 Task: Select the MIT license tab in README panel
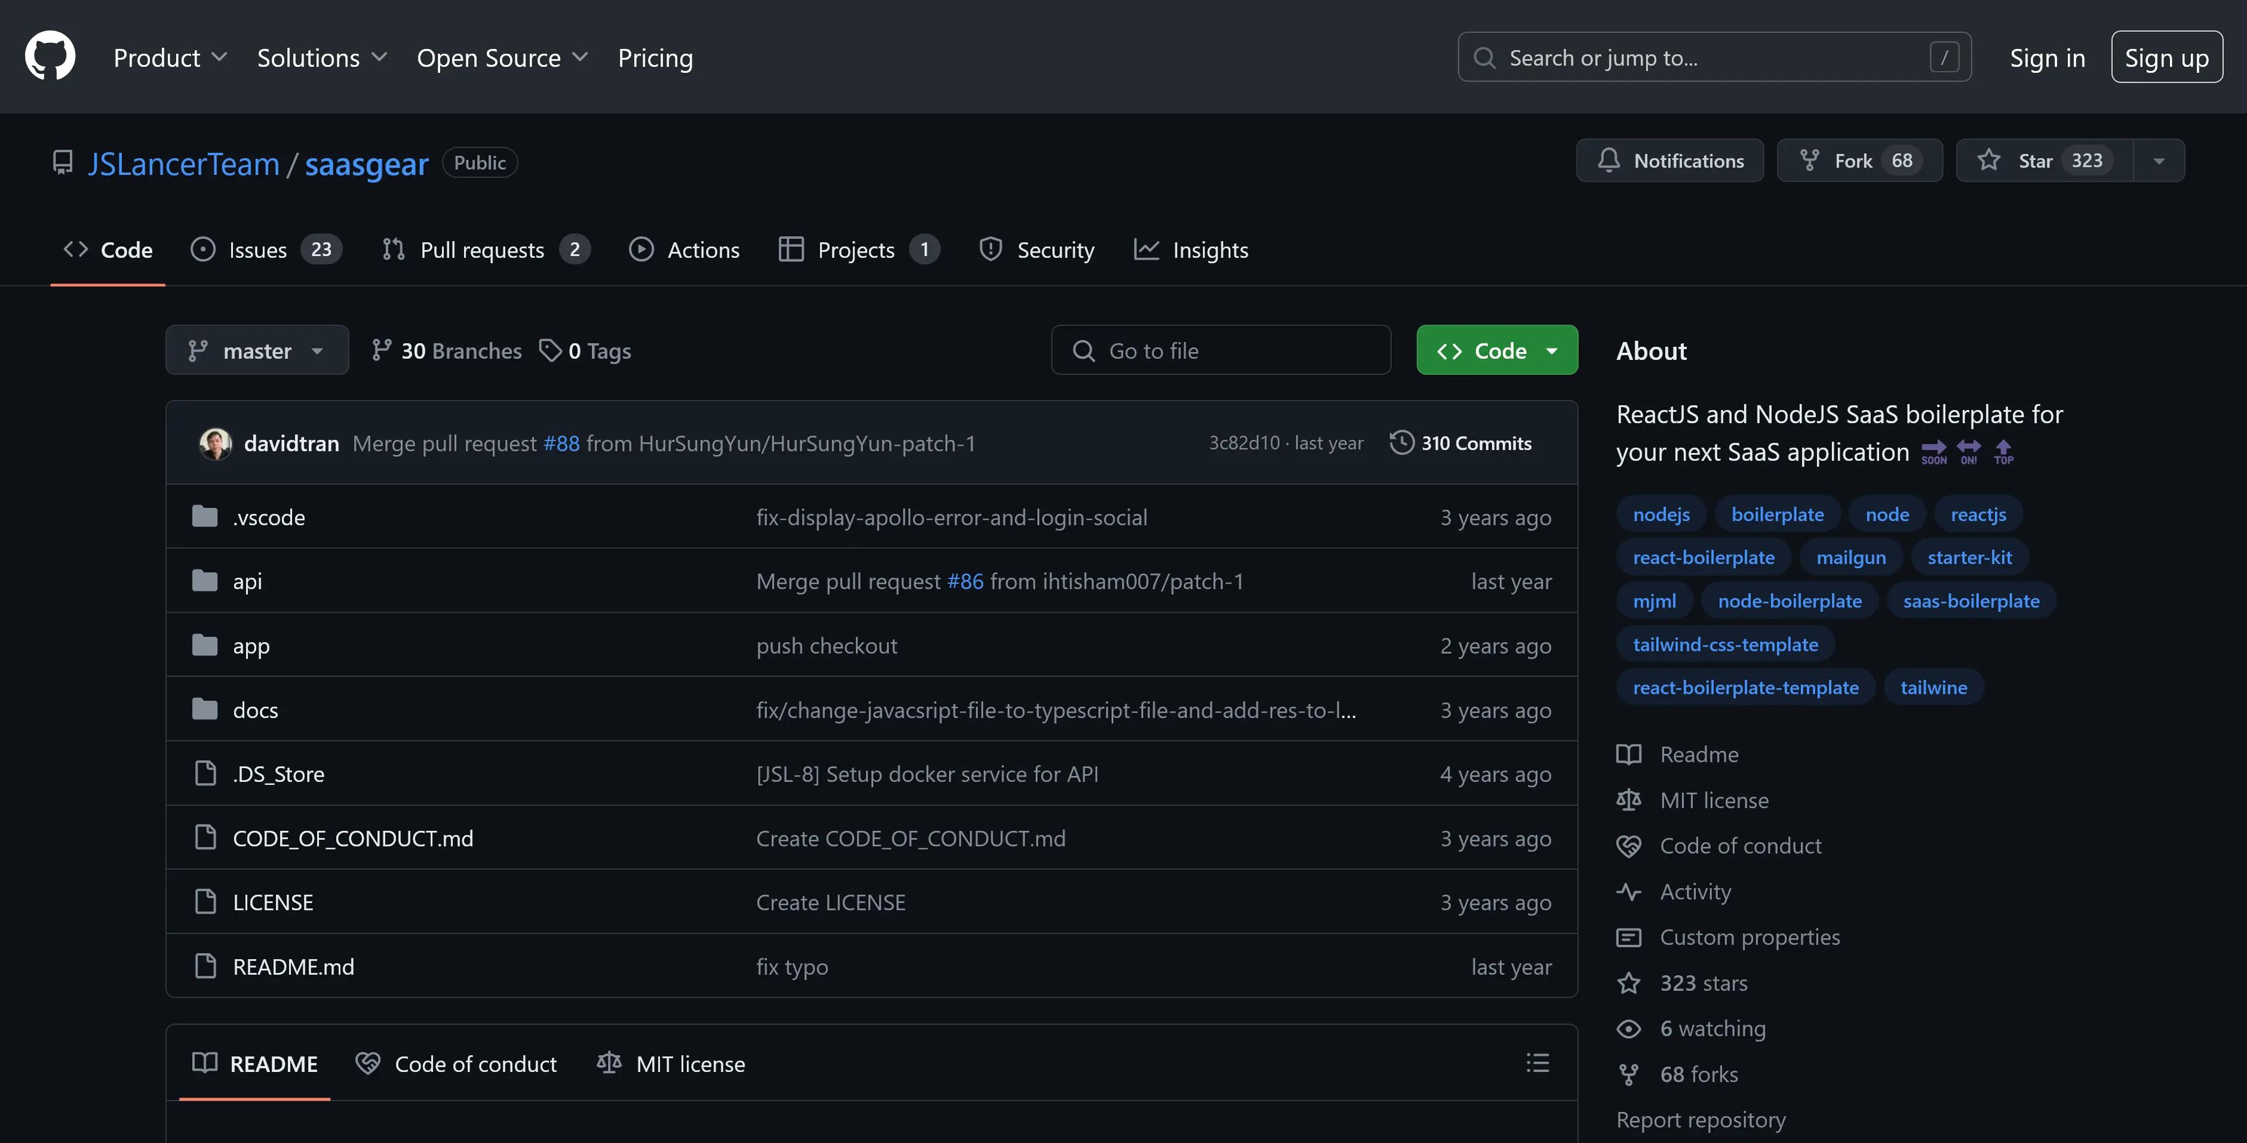671,1064
